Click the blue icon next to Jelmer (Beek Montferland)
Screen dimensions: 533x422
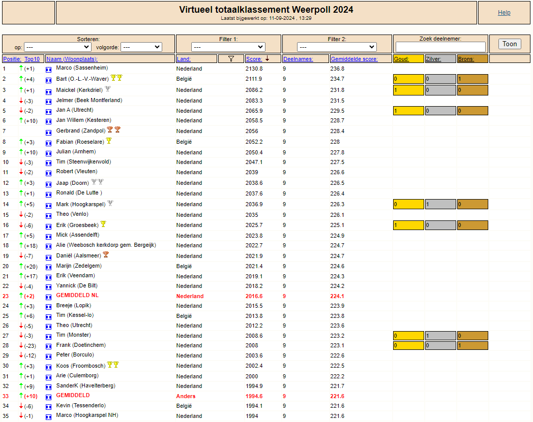[x=49, y=102]
